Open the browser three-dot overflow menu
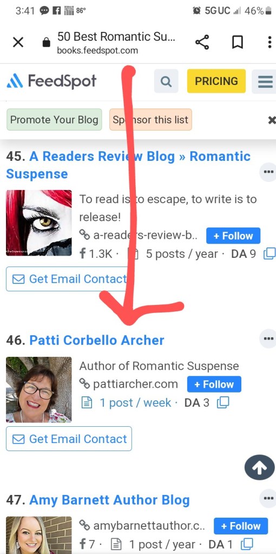The height and width of the screenshot is (554, 276). [270, 42]
